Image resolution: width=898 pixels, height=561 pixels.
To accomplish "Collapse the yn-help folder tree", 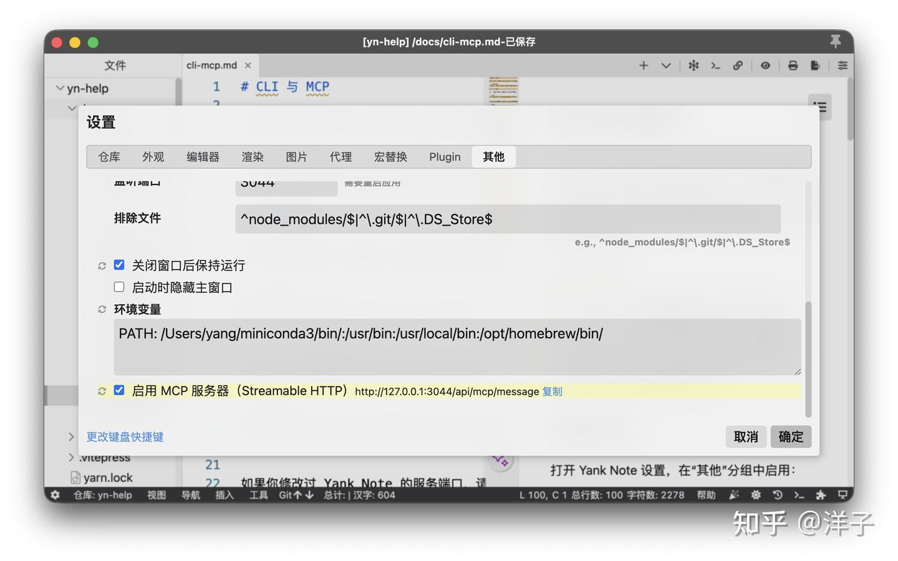I will click(x=60, y=89).
